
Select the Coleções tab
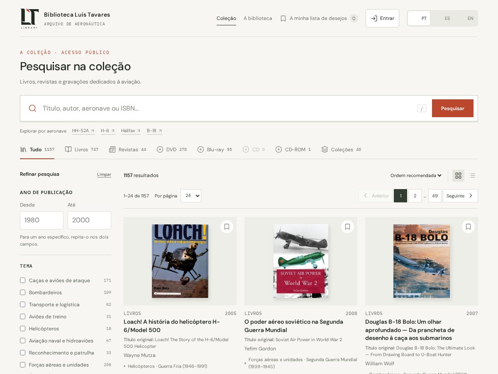341,150
